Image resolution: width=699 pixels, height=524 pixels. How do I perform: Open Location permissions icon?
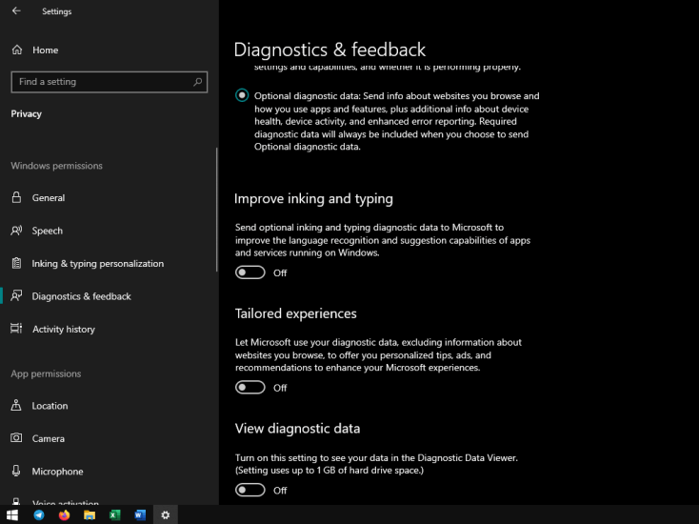(16, 405)
